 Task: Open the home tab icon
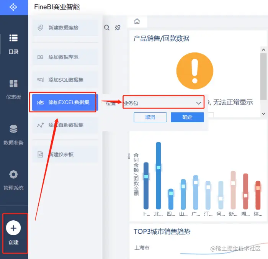pos(137,21)
